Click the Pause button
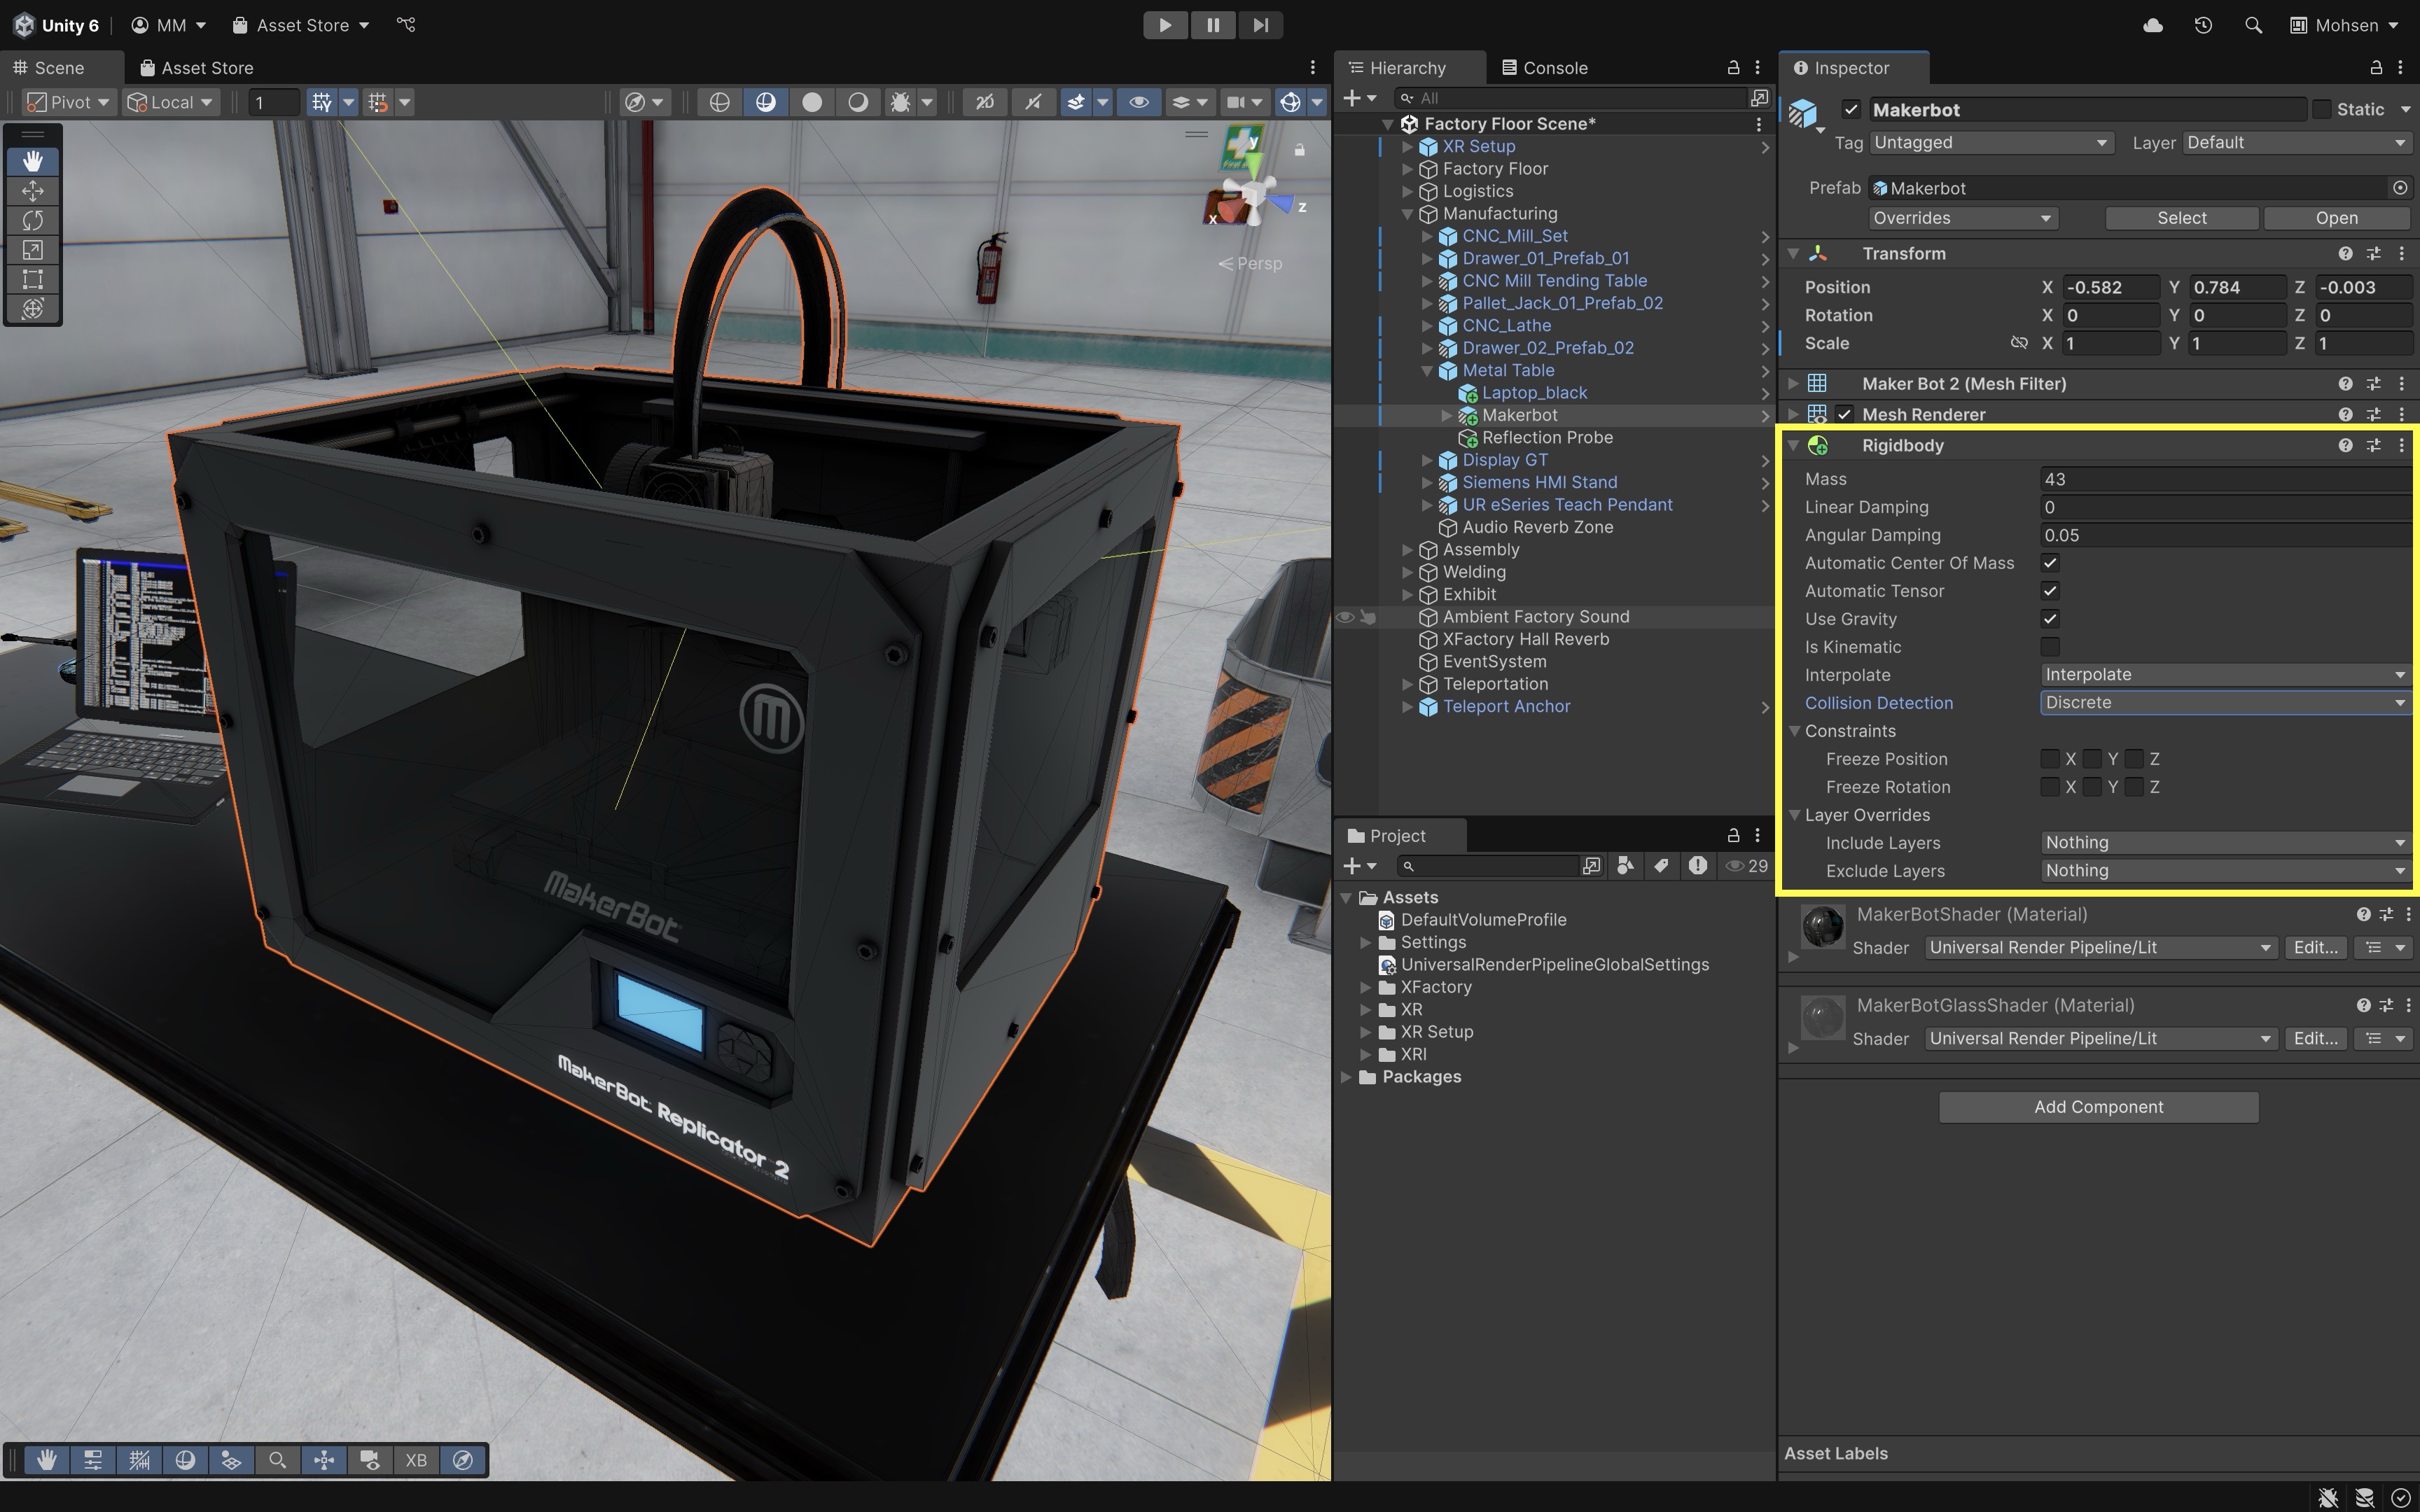Screen dimensions: 2420x1512 tap(1213, 25)
